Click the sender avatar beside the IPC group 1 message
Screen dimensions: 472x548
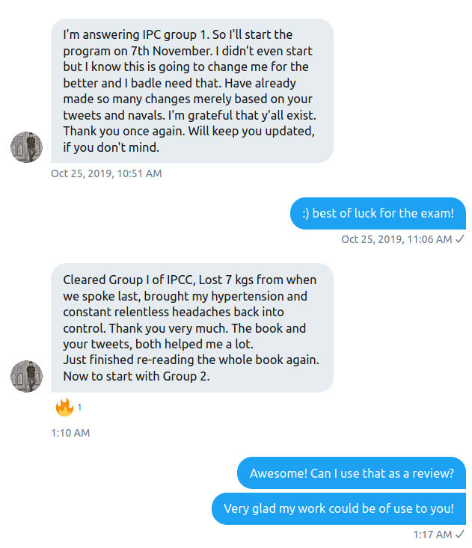pyautogui.click(x=26, y=147)
